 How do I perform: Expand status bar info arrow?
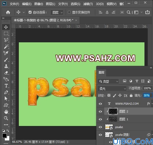click(68, 142)
